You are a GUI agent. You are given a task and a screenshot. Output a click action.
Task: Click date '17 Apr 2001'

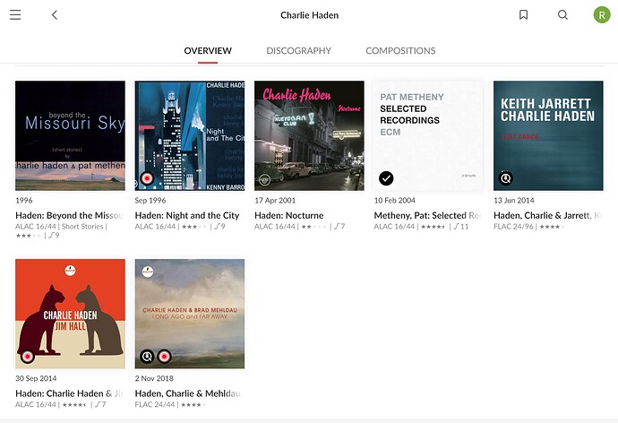point(275,200)
